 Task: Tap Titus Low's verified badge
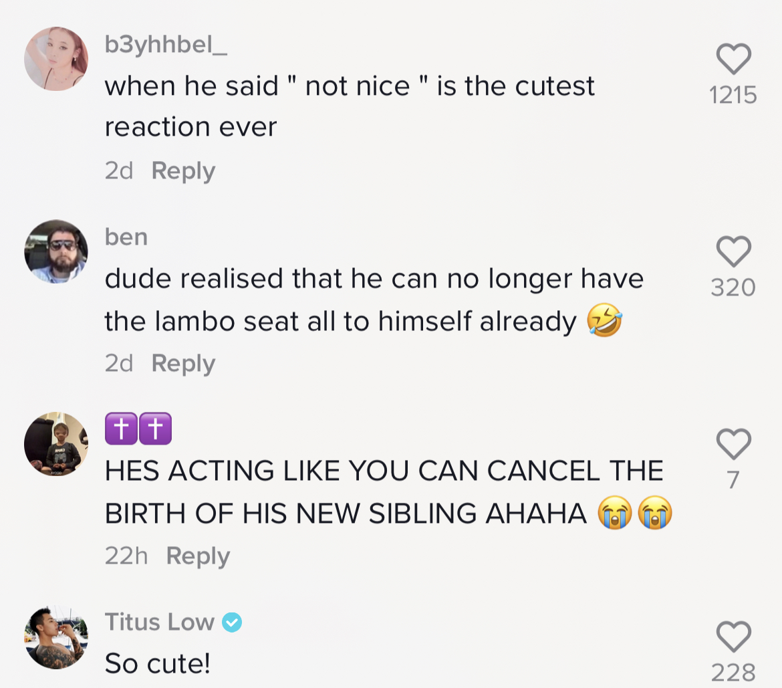[231, 622]
